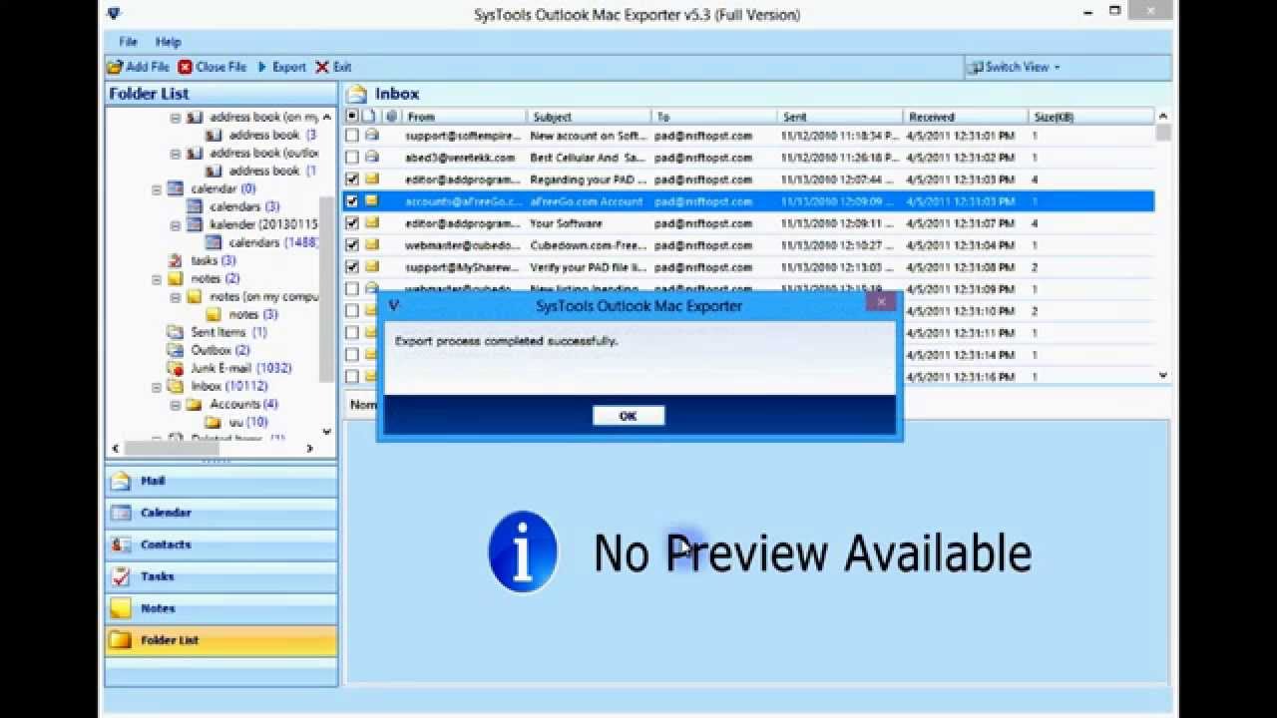Close the SysTools Outlook Mac Exporter dialog
The width and height of the screenshot is (1277, 718).
click(x=881, y=301)
